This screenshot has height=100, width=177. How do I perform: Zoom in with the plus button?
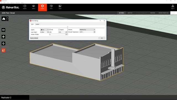(x=7, y=17)
